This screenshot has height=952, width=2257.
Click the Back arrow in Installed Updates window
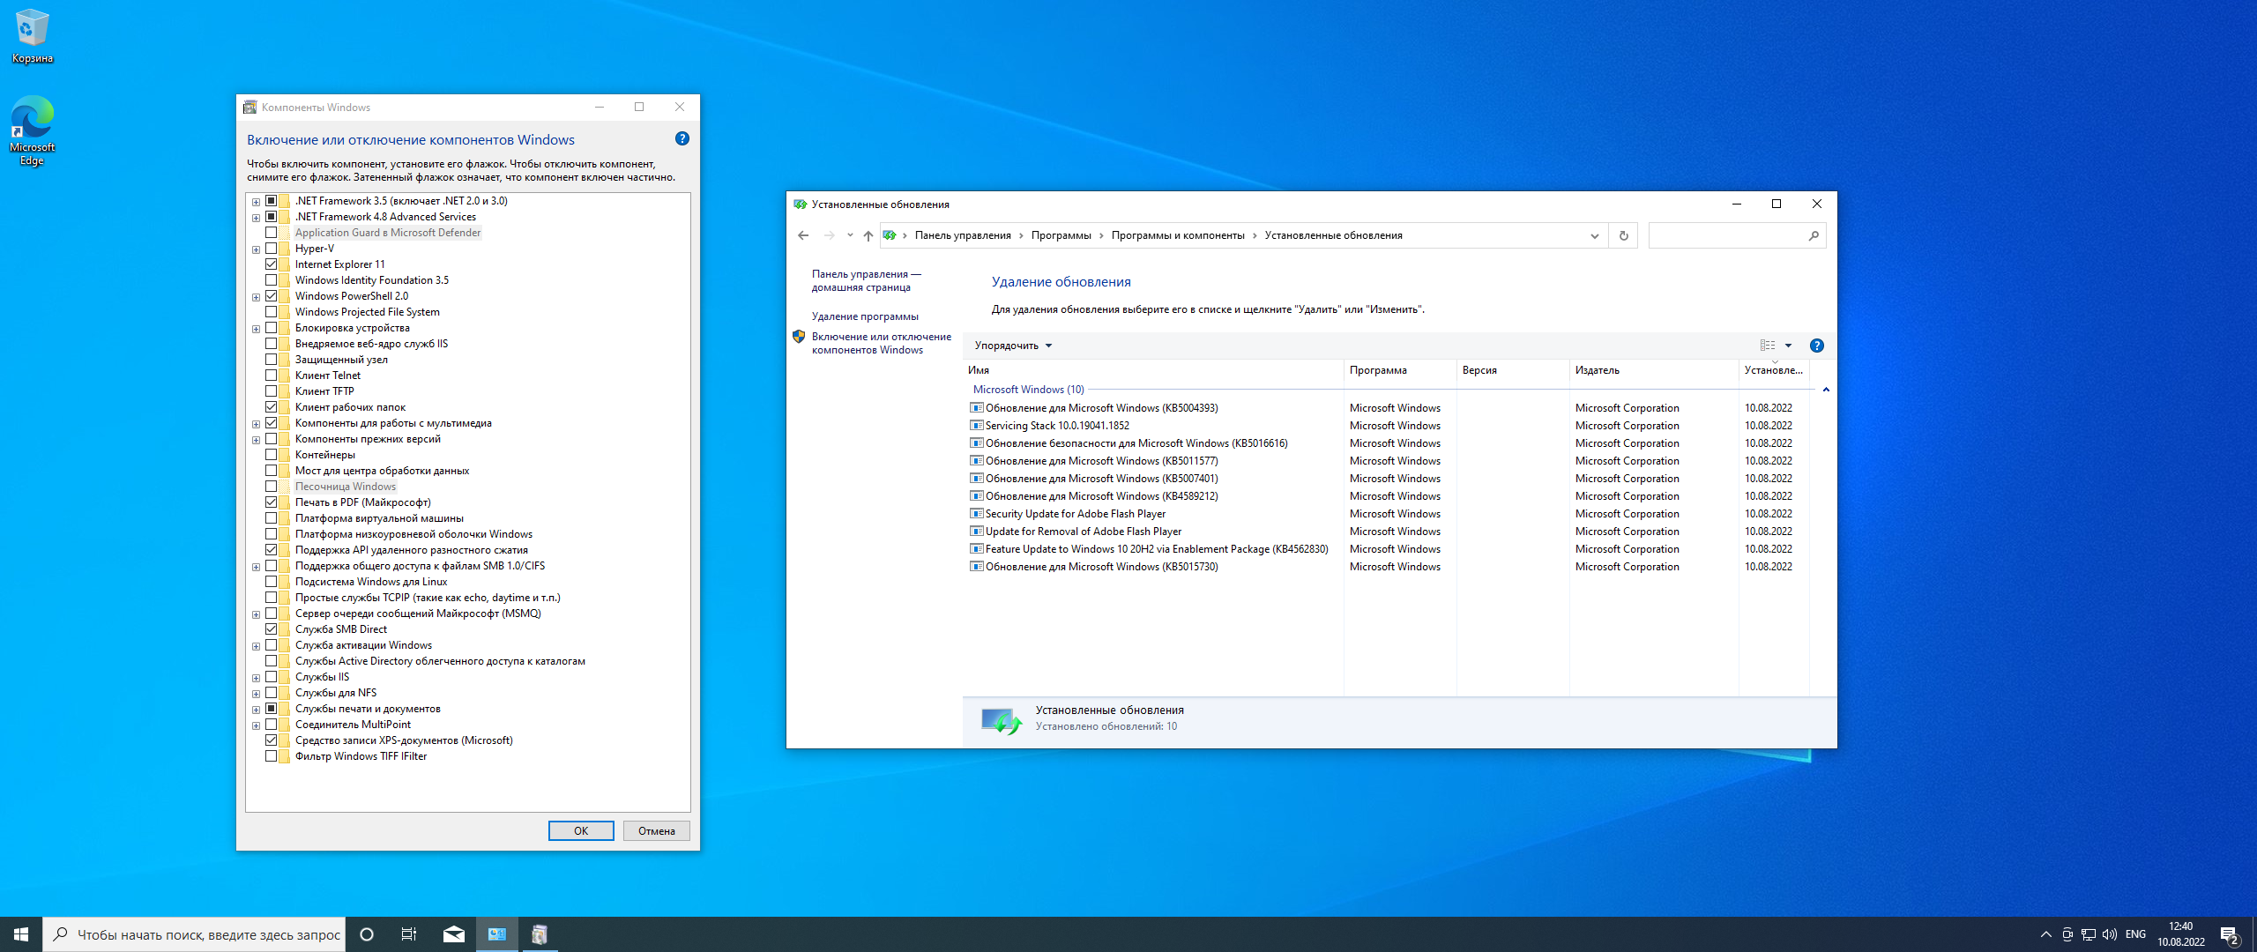point(802,235)
